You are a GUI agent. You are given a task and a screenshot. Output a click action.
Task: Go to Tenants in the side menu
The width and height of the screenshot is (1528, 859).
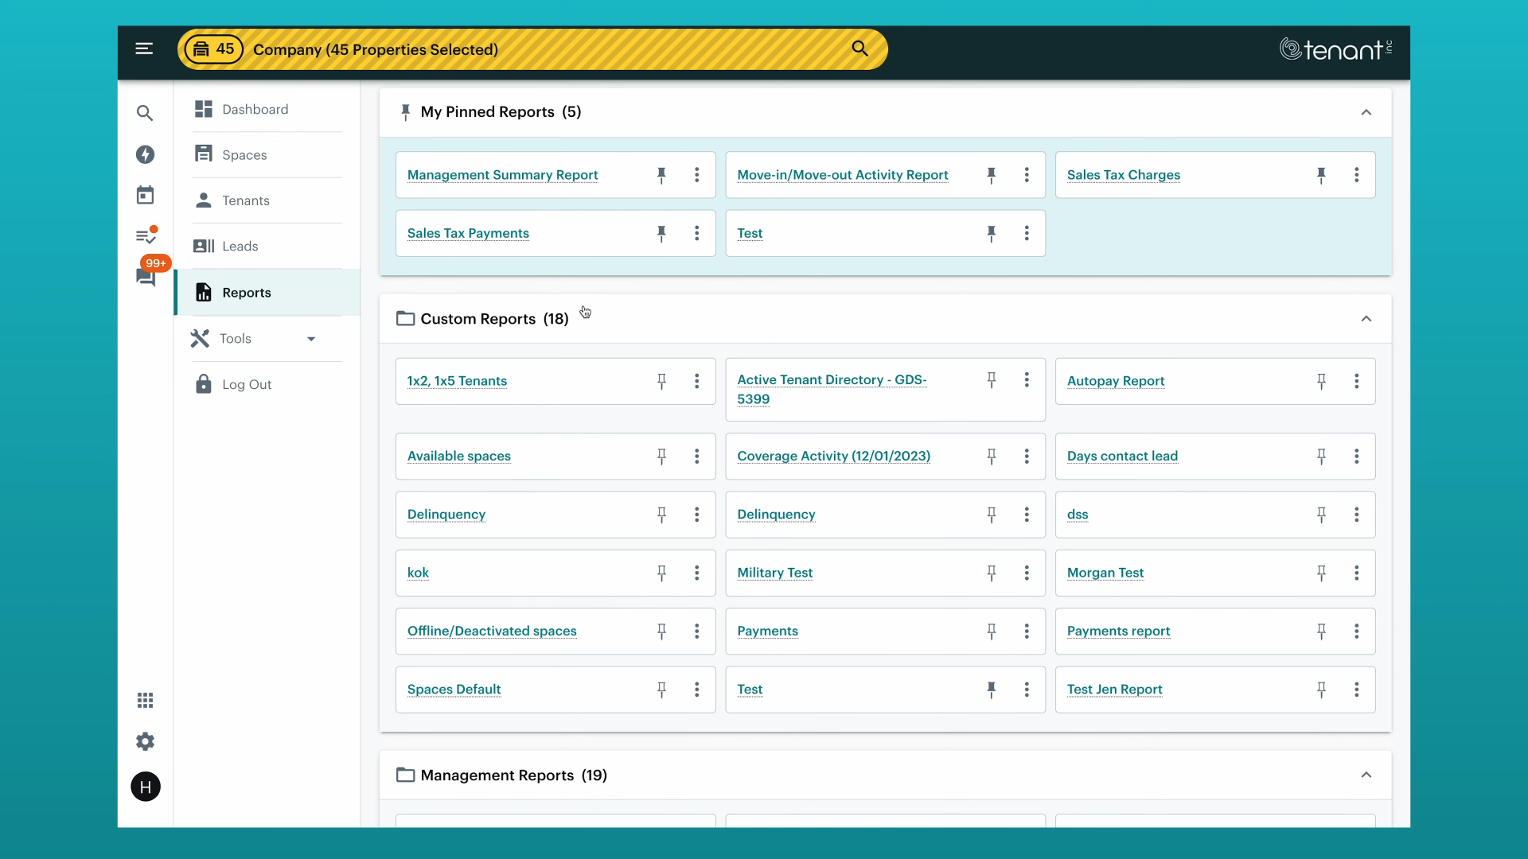coord(245,200)
